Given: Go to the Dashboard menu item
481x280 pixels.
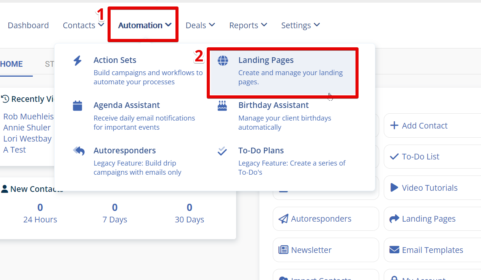Looking at the screenshot, I should [x=28, y=25].
